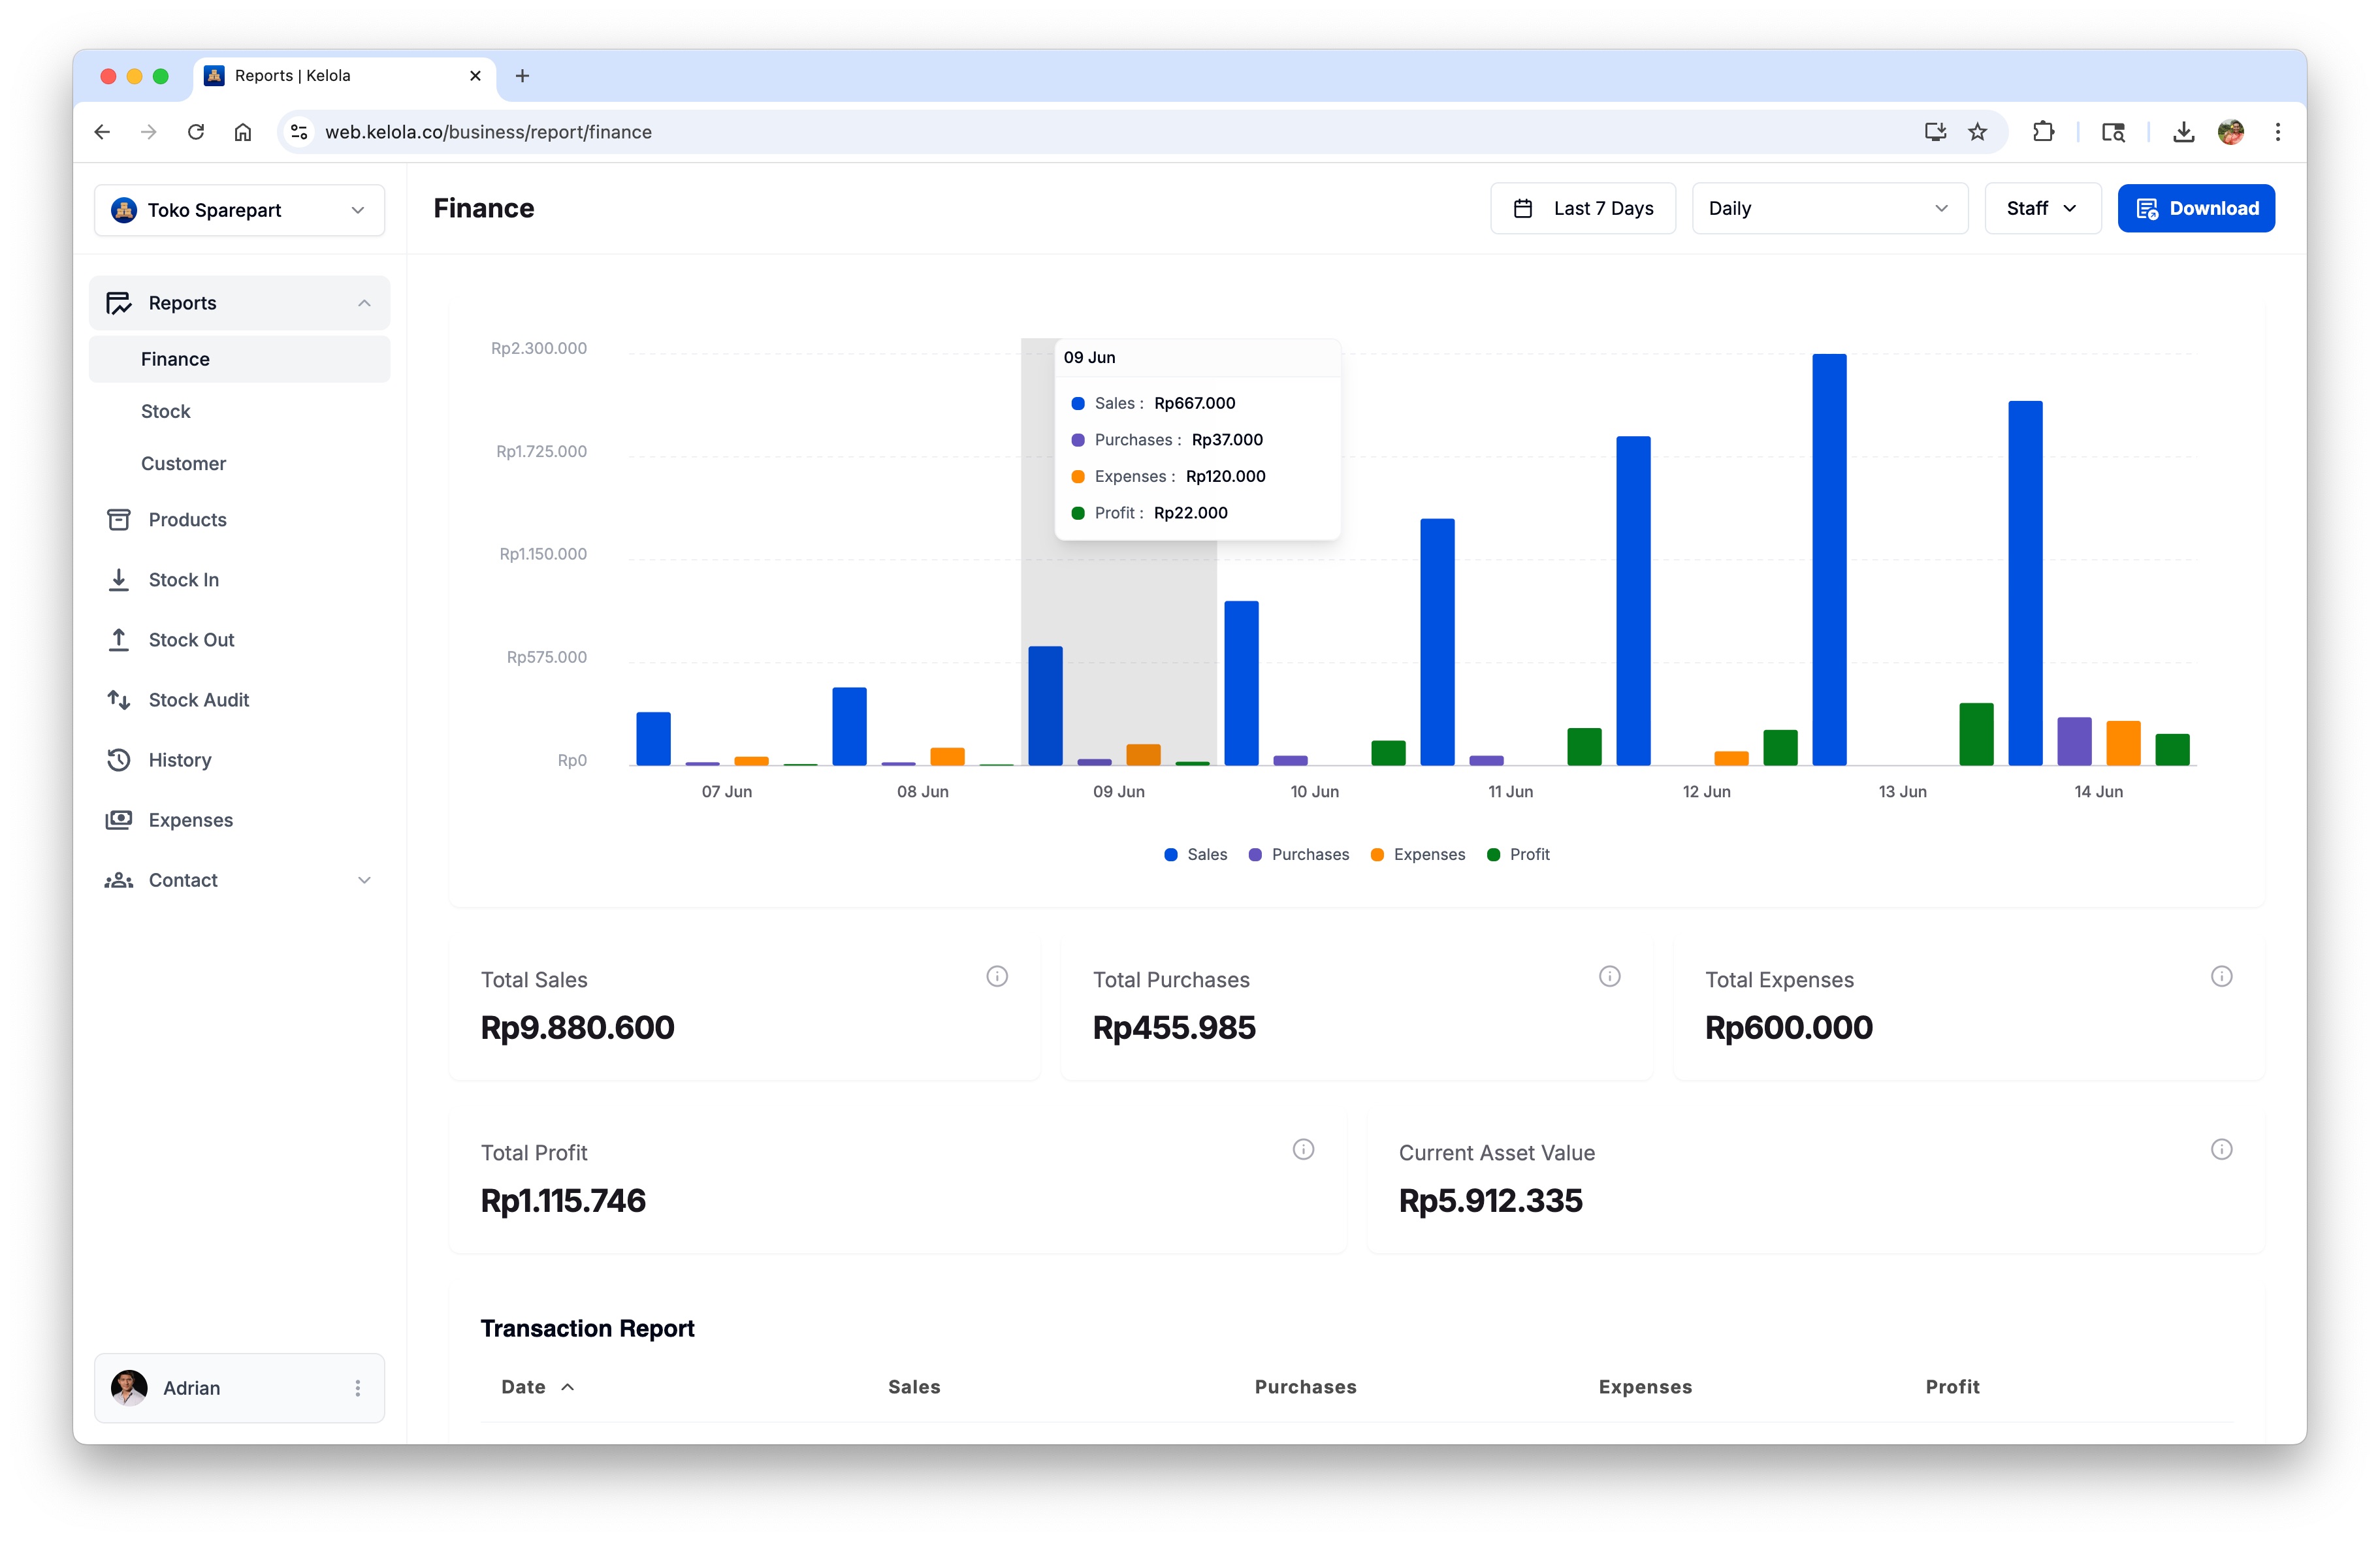
Task: Toggle the Sales series in the legend
Action: pyautogui.click(x=1196, y=854)
